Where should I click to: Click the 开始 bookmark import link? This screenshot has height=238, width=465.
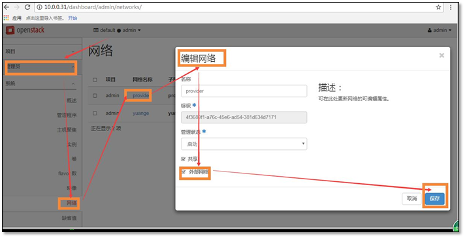(72, 18)
